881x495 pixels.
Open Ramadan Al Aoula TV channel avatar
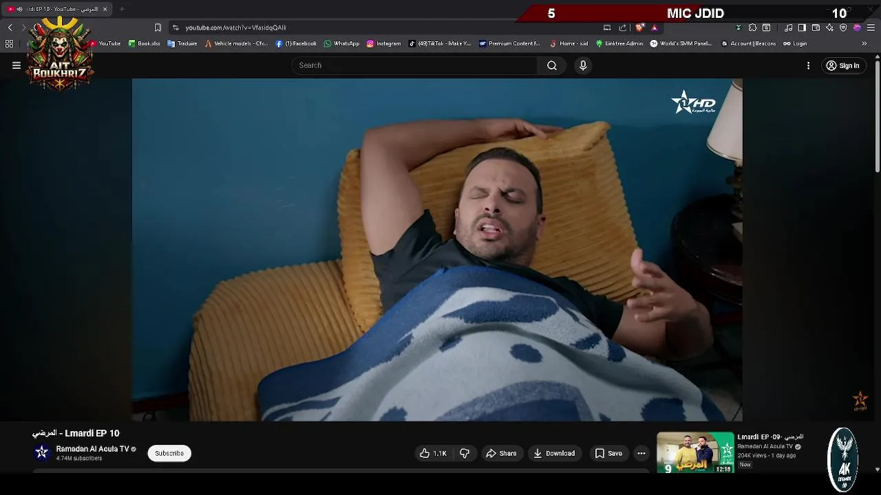42,452
